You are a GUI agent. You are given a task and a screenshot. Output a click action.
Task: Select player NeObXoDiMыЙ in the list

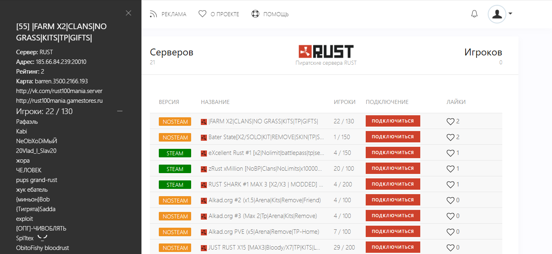pyautogui.click(x=37, y=141)
